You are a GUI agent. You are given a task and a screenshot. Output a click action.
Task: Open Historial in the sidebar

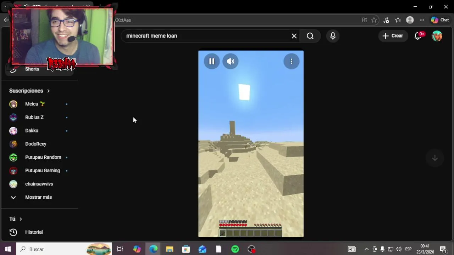(39, 232)
